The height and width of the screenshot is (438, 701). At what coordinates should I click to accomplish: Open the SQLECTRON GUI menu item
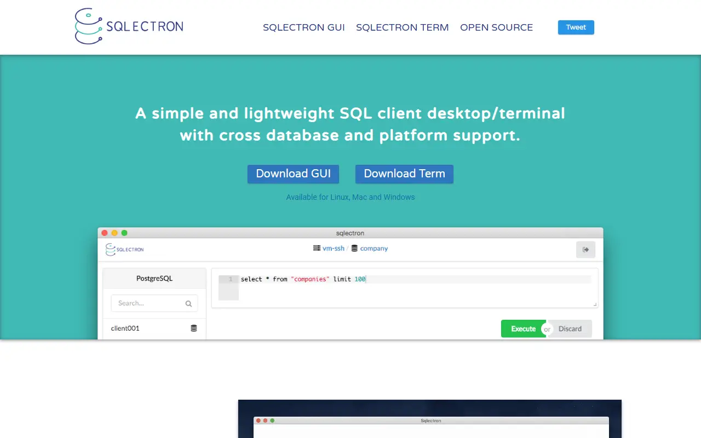pos(304,27)
